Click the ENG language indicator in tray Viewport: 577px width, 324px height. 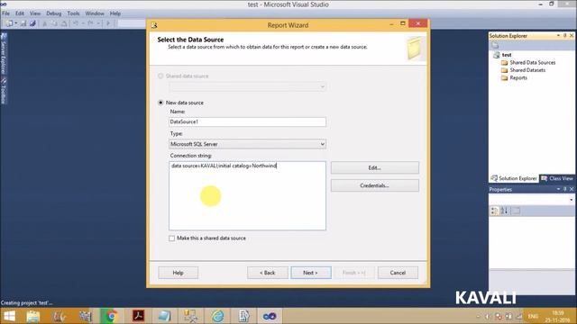tap(533, 316)
